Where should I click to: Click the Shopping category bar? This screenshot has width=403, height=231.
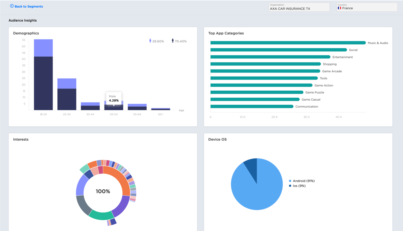(x=266, y=64)
